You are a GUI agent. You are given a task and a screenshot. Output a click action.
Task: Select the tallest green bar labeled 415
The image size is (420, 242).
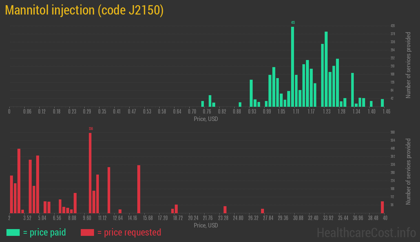(x=292, y=67)
